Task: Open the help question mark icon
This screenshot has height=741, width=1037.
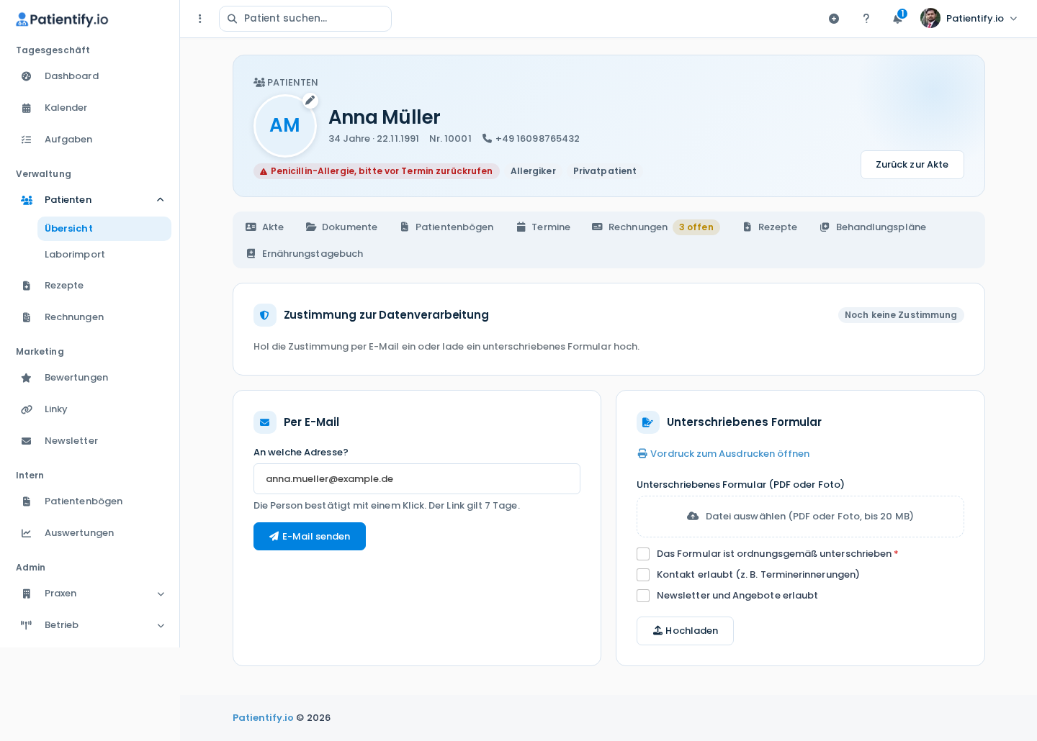Action: tap(866, 19)
